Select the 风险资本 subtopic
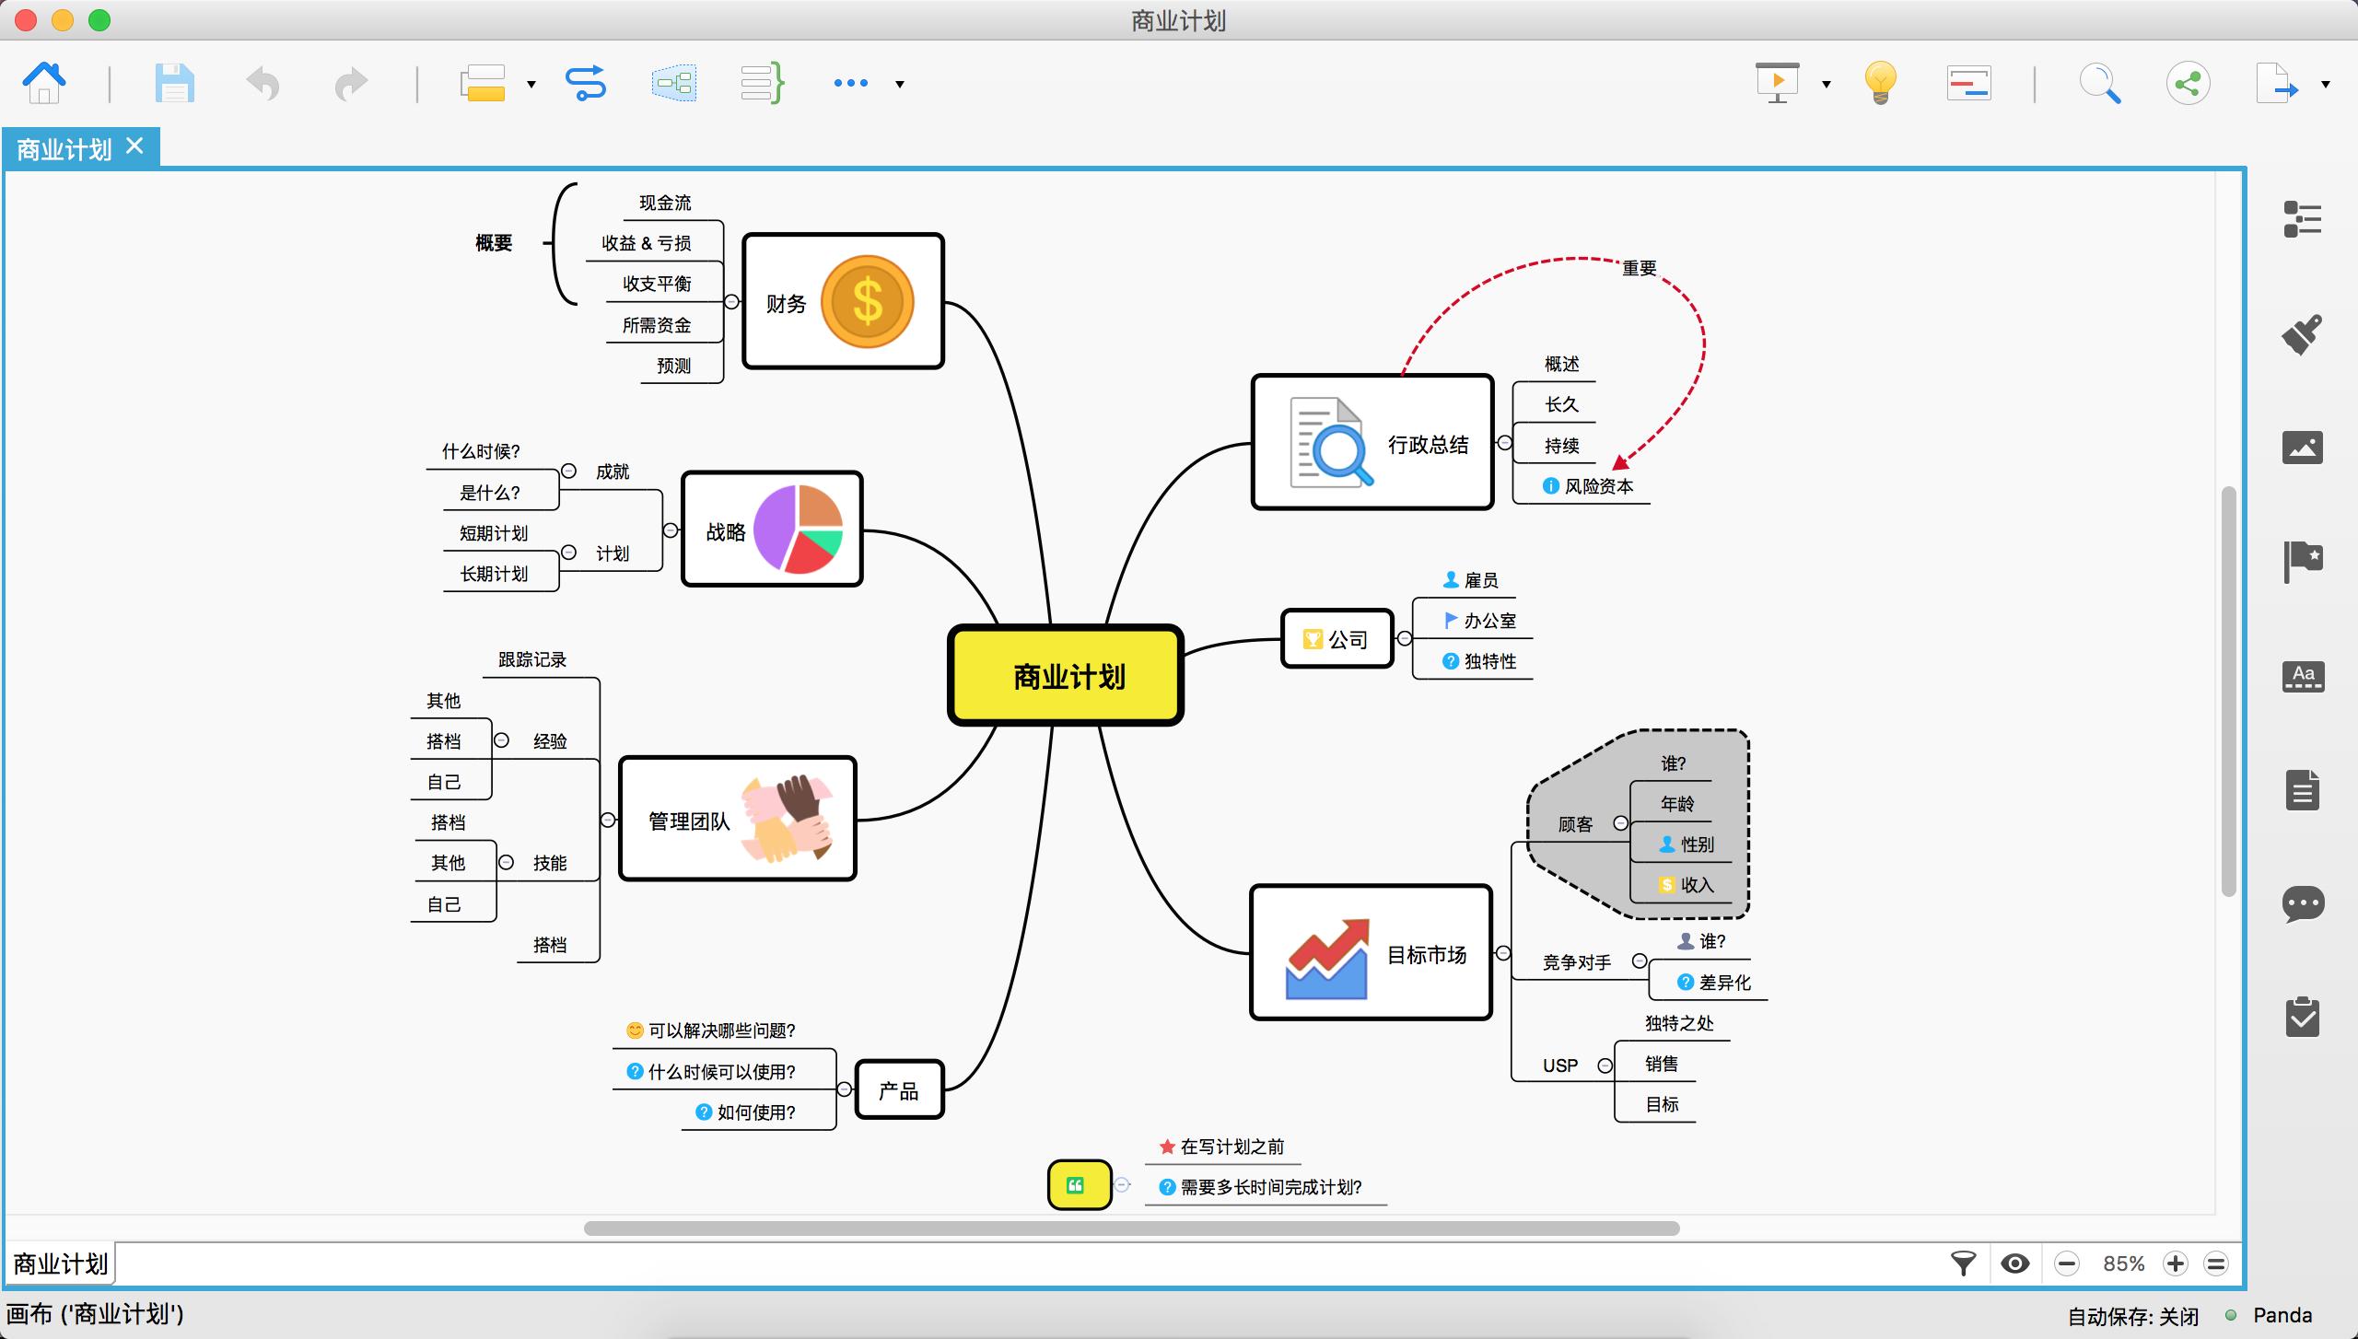Viewport: 2358px width, 1339px height. (x=1588, y=486)
